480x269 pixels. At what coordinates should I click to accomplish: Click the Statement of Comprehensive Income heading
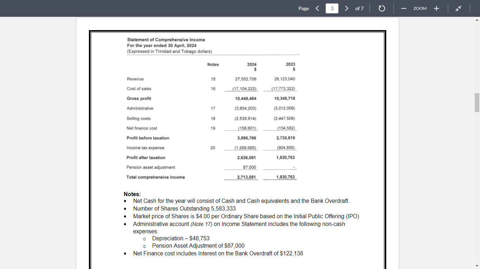[166, 40]
